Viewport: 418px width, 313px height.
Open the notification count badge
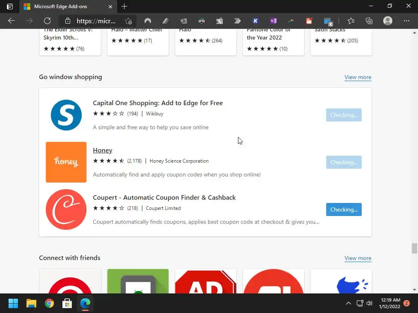[x=407, y=303]
